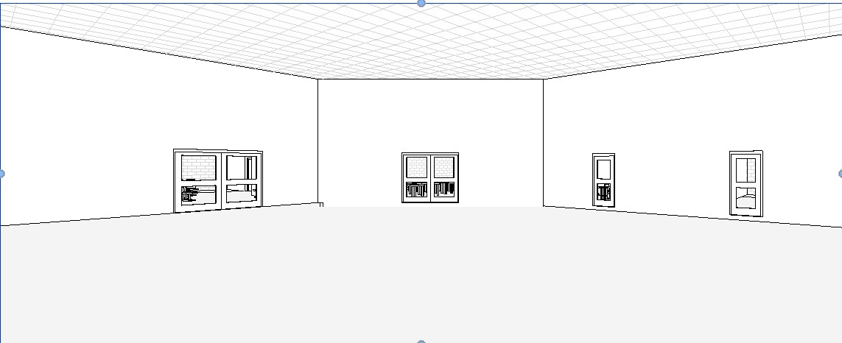Select corner edge between back and right walls
Screen dimensions: 842x343
pyautogui.click(x=543, y=140)
